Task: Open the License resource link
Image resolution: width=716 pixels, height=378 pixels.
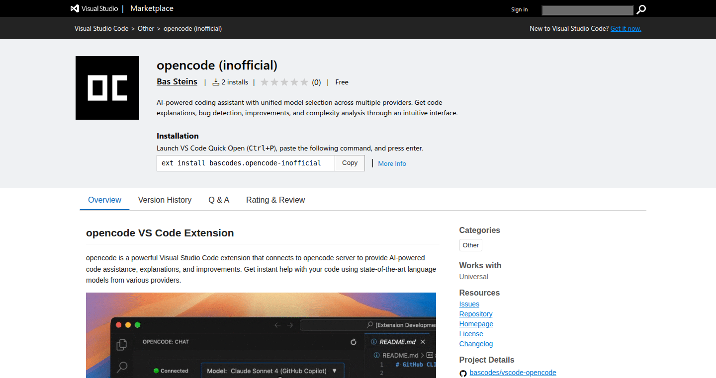Action: [471, 334]
